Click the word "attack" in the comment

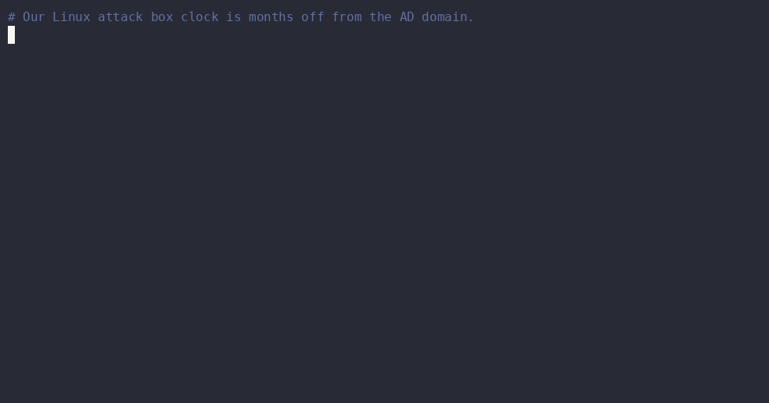[120, 17]
